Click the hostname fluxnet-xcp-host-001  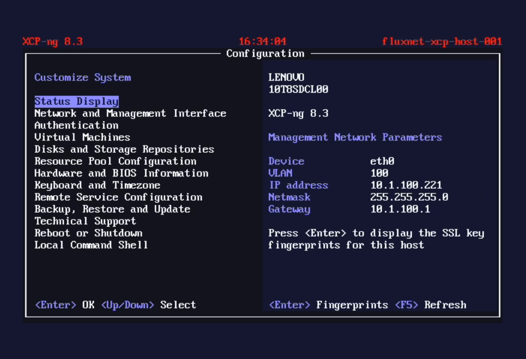[441, 42]
